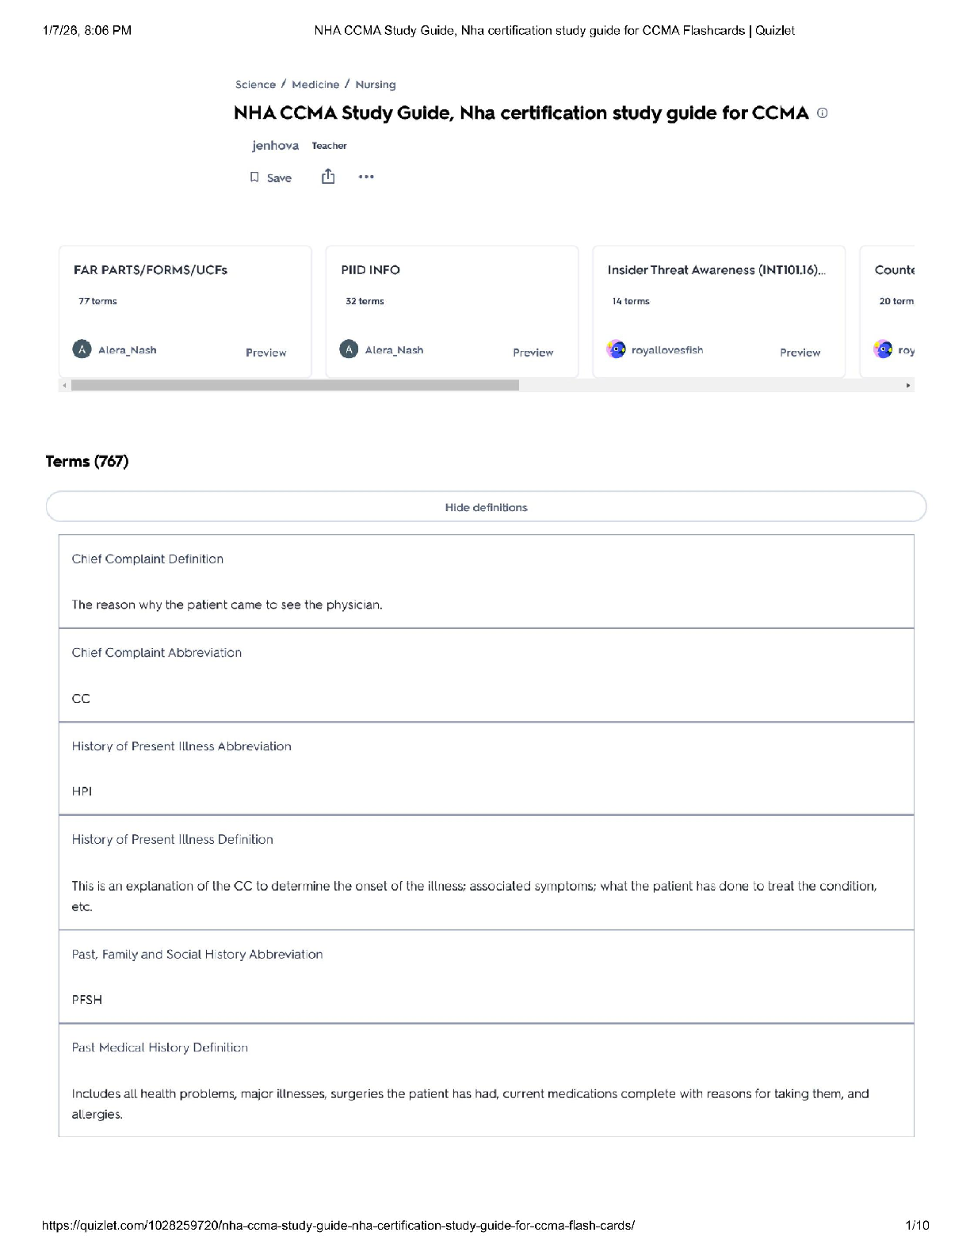Image resolution: width=970 pixels, height=1255 pixels.
Task: Click the share icon beside Save
Action: point(328,177)
